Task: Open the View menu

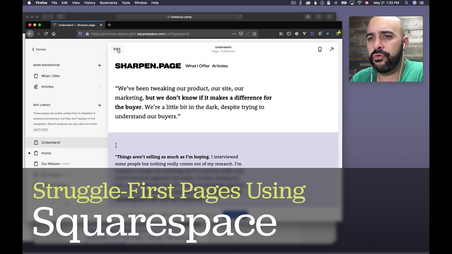Action: tap(76, 3)
